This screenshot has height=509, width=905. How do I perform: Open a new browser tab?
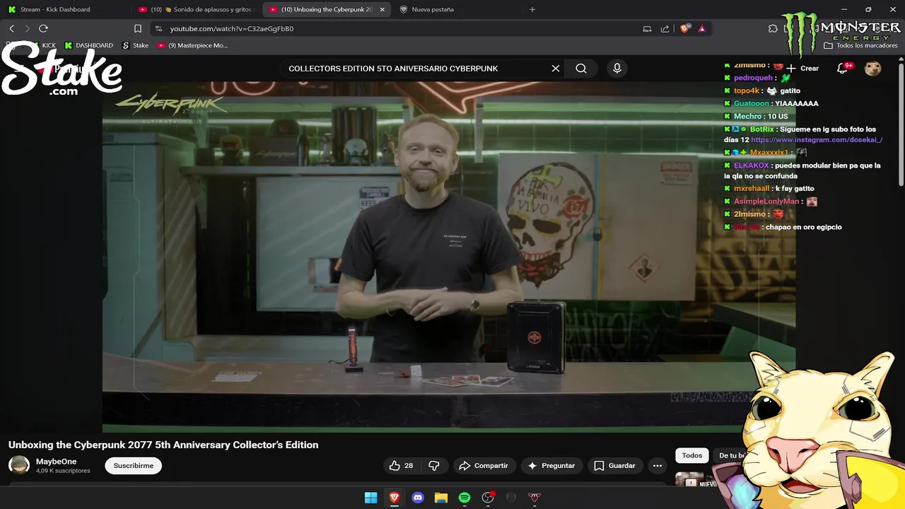pos(532,9)
